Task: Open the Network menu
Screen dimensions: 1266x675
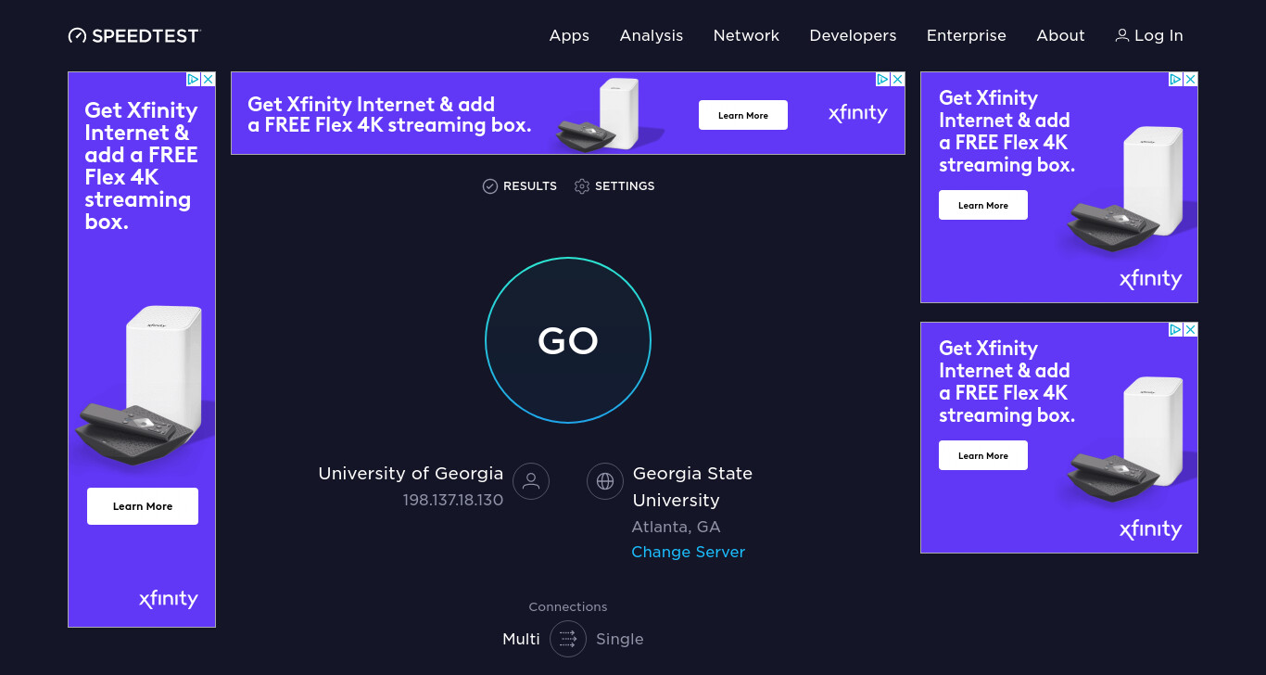Action: click(x=746, y=35)
